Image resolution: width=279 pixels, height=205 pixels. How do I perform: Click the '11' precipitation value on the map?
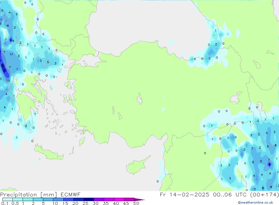pos(11,54)
